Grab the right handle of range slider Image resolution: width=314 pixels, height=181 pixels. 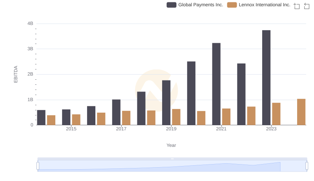coord(307,166)
